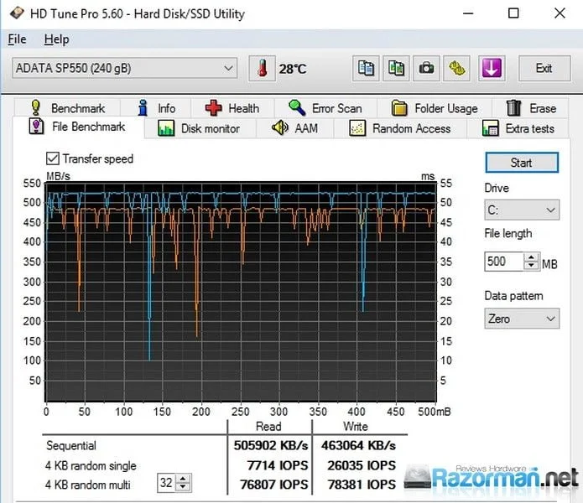The height and width of the screenshot is (503, 583).
Task: Switch to the Health tab
Action: [232, 108]
